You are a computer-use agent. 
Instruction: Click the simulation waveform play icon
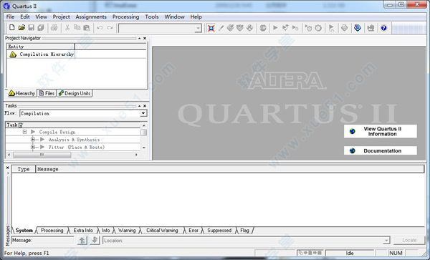[x=331, y=28]
